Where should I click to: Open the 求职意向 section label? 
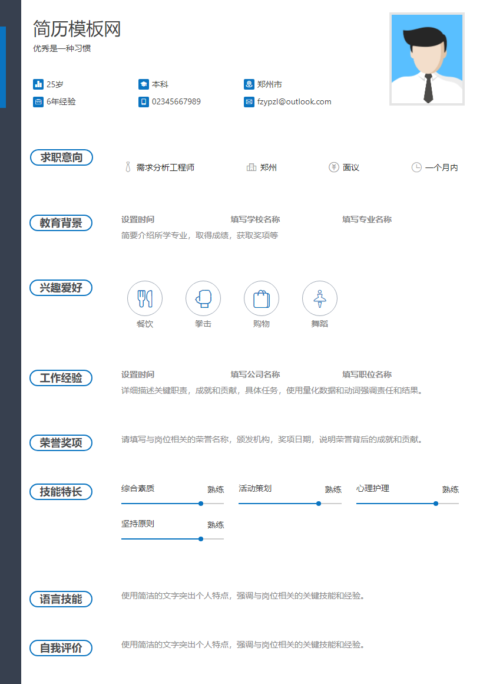(61, 157)
